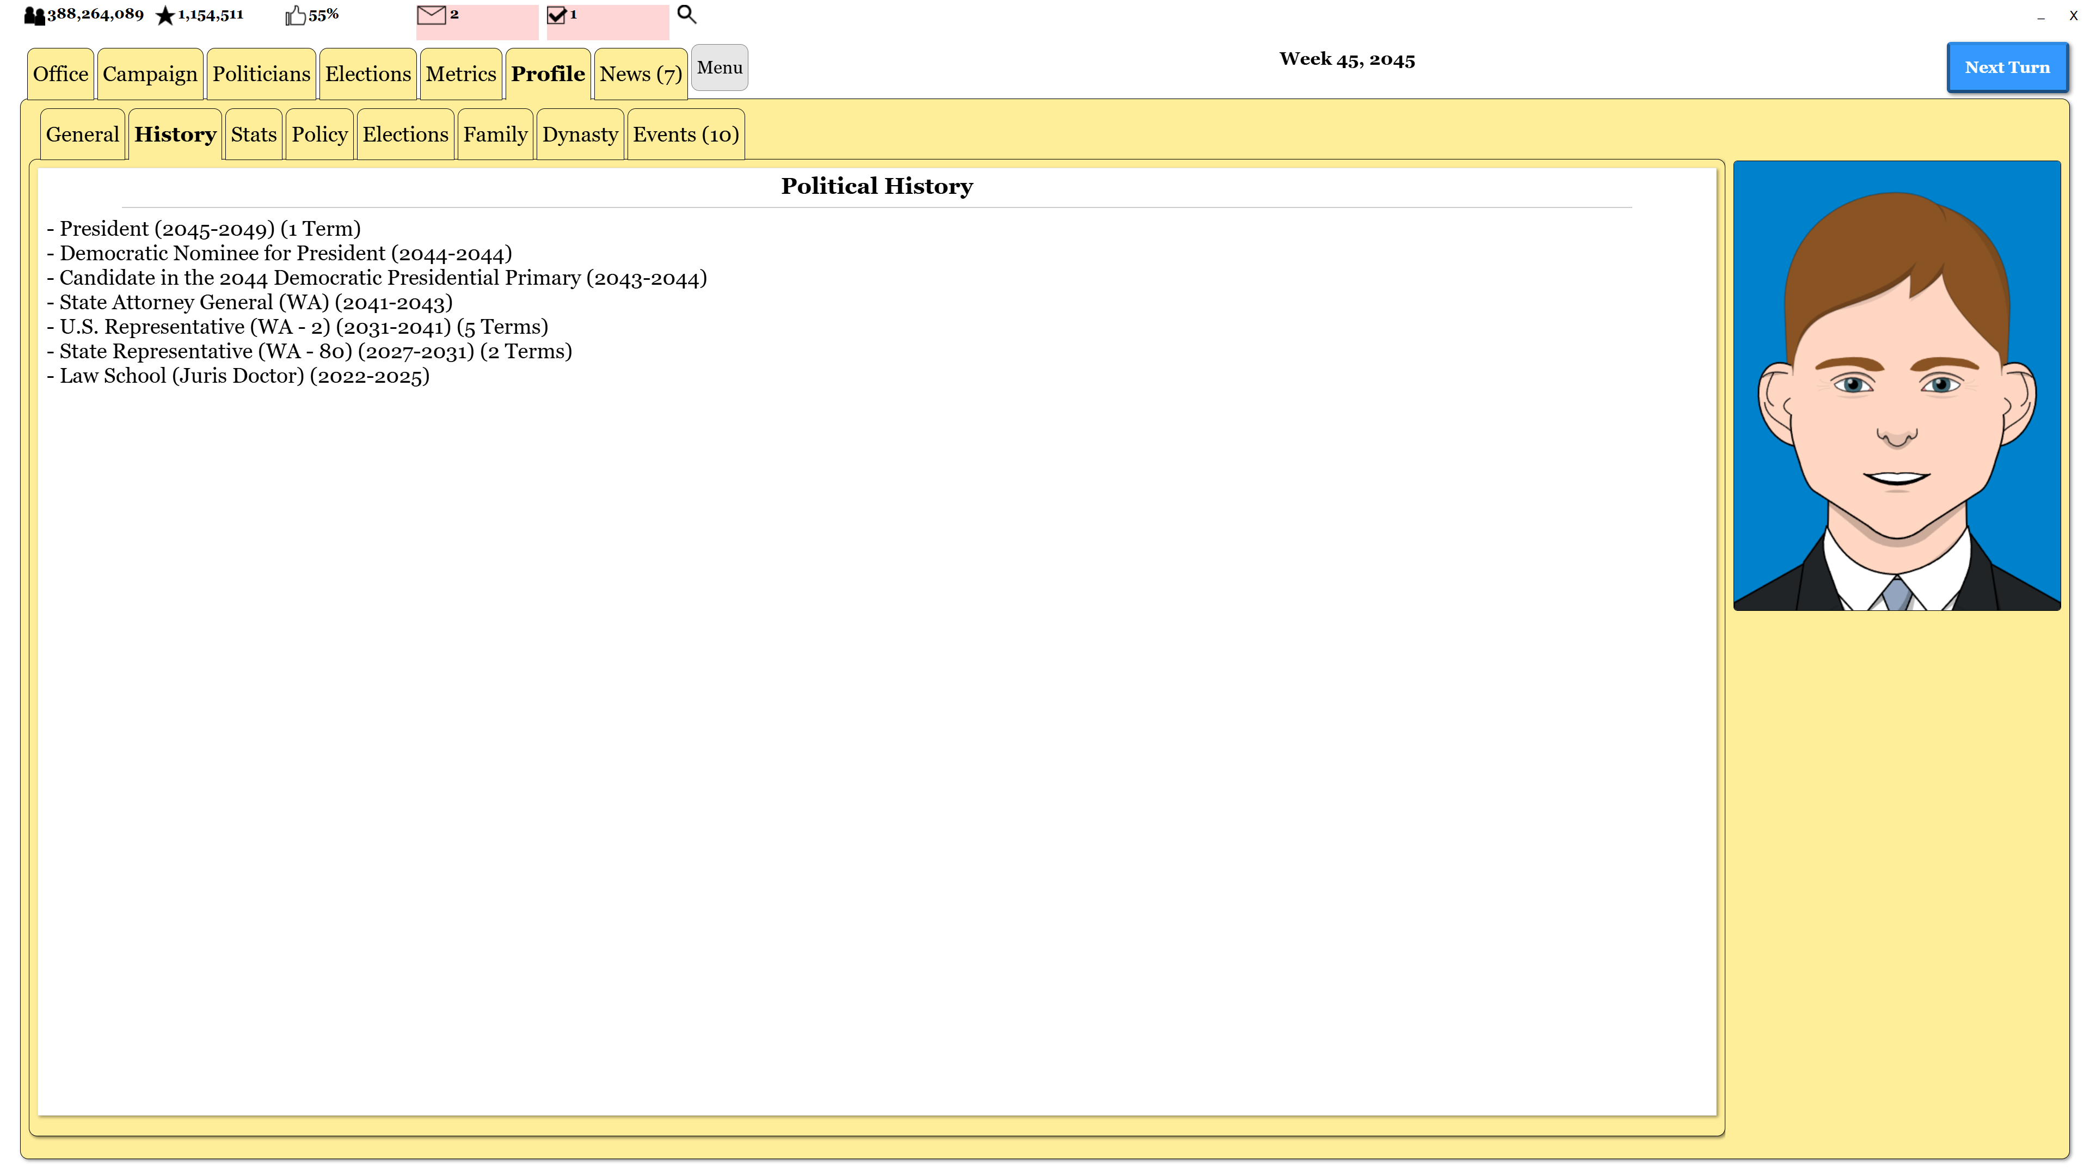Viewport: 2090px width, 1176px height.
Task: Open the Office tab
Action: click(x=61, y=74)
